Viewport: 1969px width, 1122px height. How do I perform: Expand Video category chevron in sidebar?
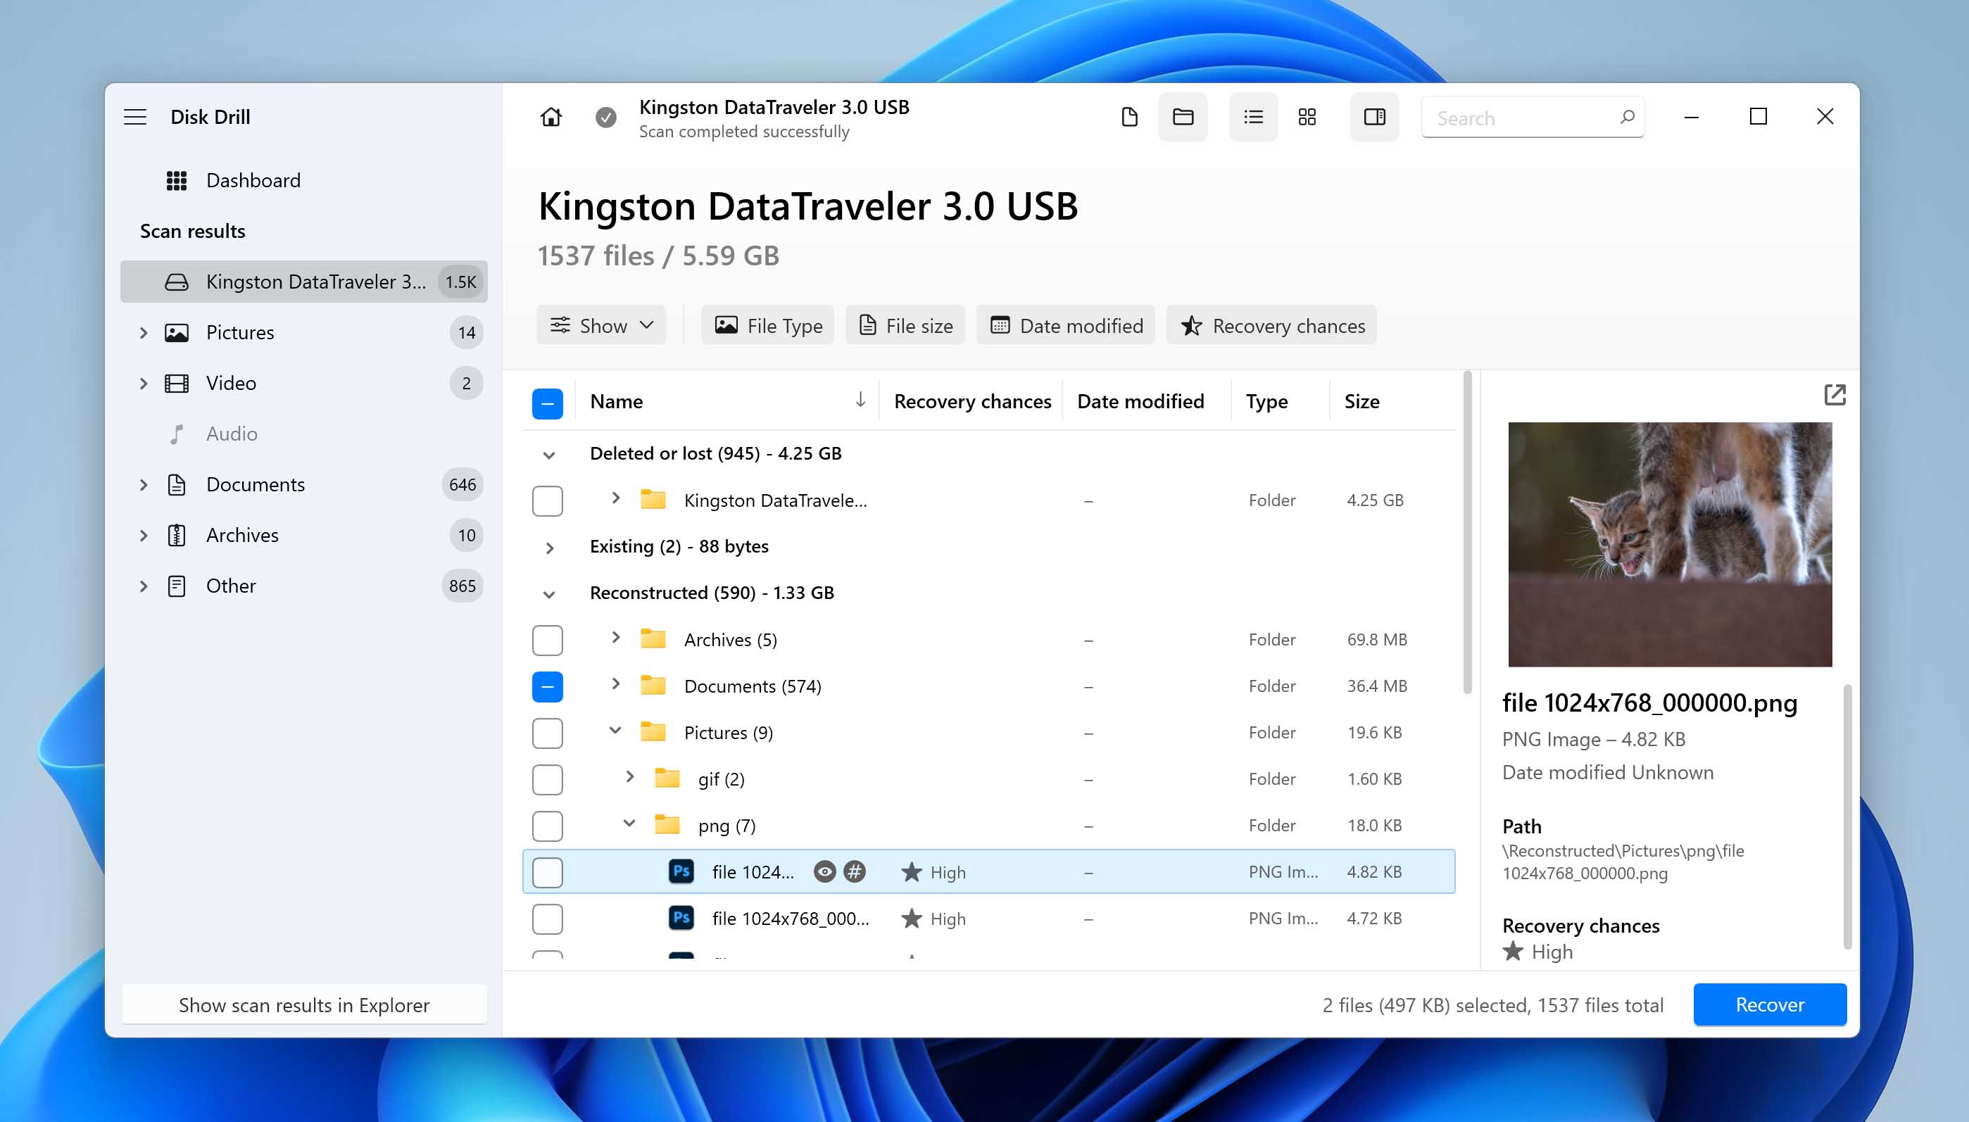pyautogui.click(x=144, y=384)
